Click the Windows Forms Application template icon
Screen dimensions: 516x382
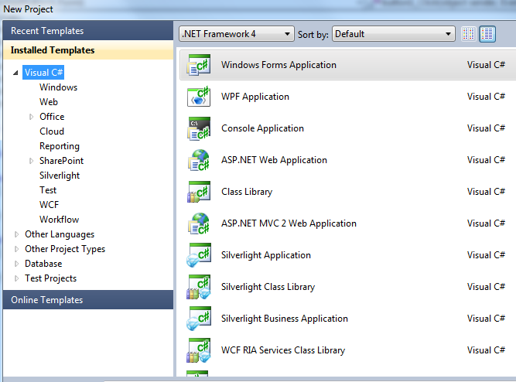click(x=199, y=66)
